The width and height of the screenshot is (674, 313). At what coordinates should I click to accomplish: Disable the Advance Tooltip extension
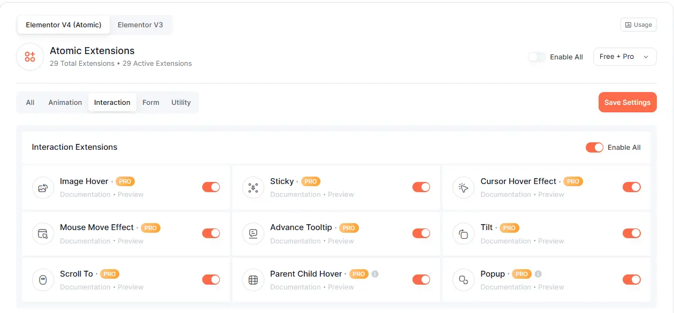pos(421,233)
